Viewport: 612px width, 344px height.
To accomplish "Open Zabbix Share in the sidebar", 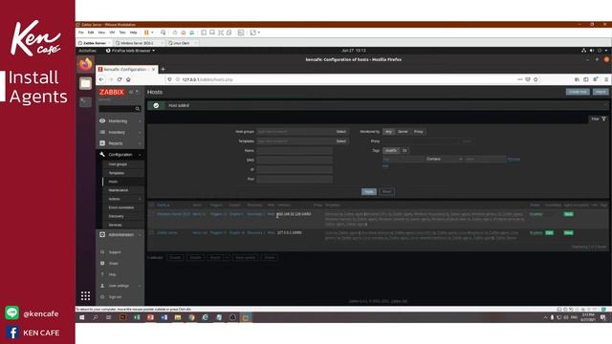I will pyautogui.click(x=113, y=264).
